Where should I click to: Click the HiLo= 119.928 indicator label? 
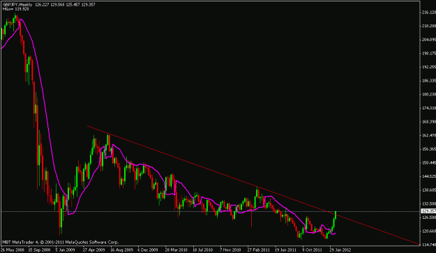click(15, 9)
